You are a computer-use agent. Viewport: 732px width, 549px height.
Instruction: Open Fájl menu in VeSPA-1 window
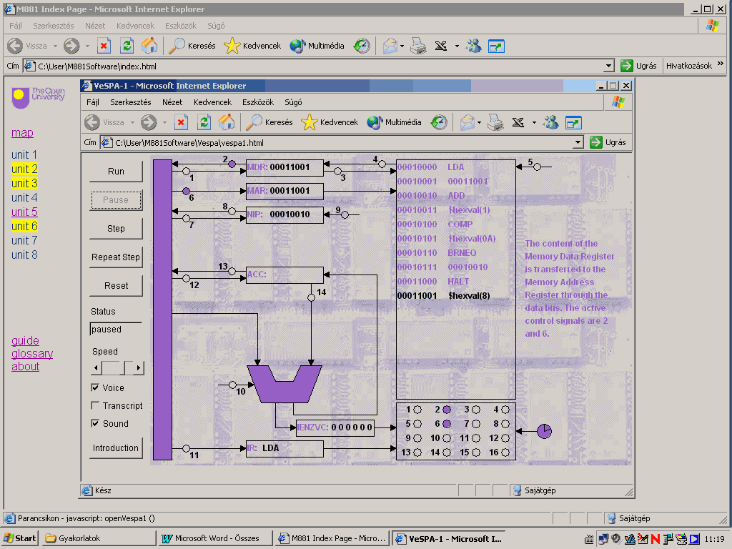point(92,102)
